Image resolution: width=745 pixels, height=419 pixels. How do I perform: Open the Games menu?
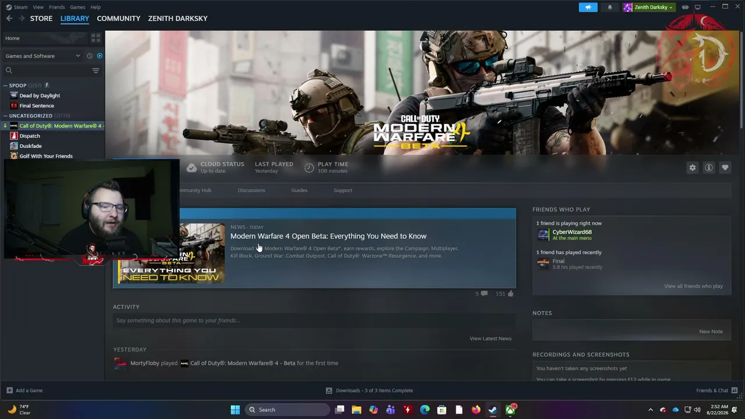click(x=77, y=7)
